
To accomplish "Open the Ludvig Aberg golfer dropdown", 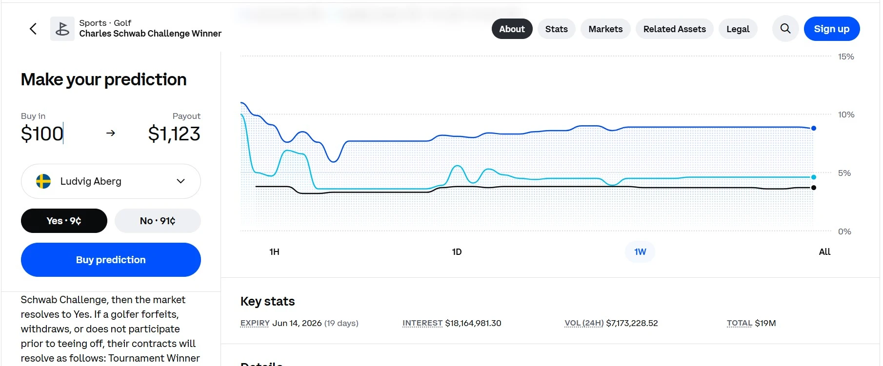I will tap(111, 181).
